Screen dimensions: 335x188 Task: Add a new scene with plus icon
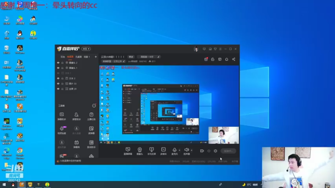pyautogui.click(x=95, y=57)
